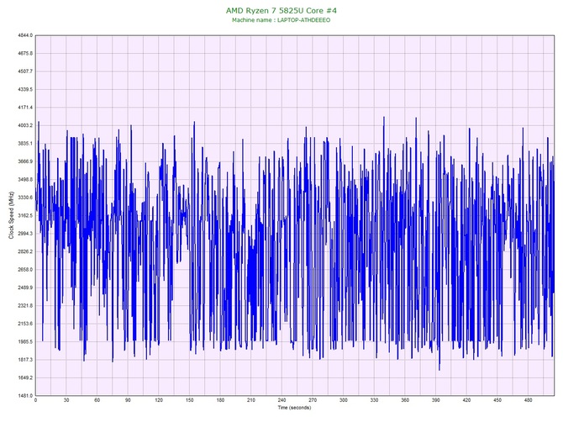The image size is (563, 422).
Task: Click the 2153.6 y-axis value
Action: (25, 324)
